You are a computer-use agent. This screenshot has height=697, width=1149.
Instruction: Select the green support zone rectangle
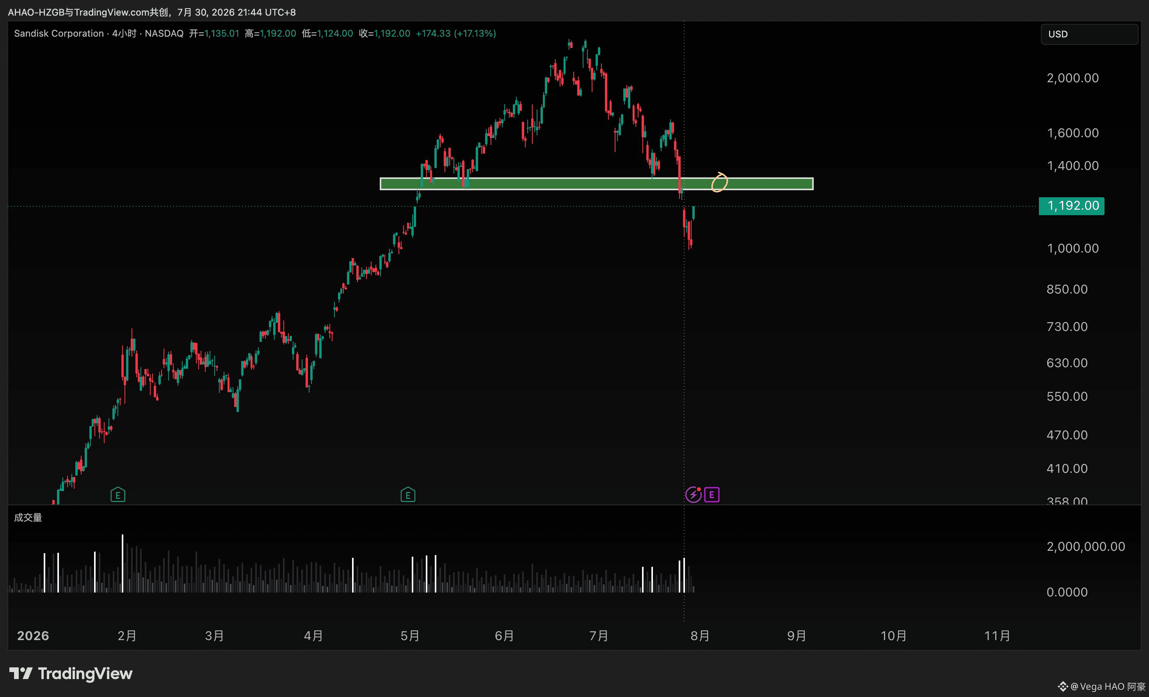[597, 184]
